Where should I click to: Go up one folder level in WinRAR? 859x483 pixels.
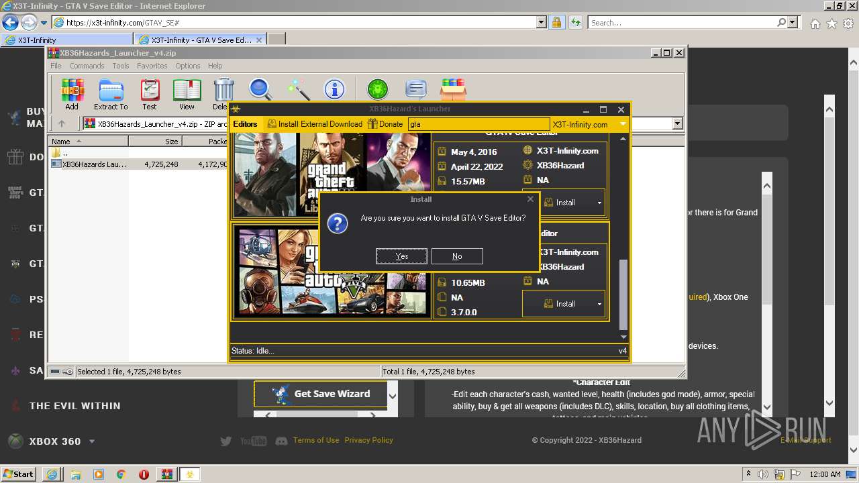tap(62, 123)
